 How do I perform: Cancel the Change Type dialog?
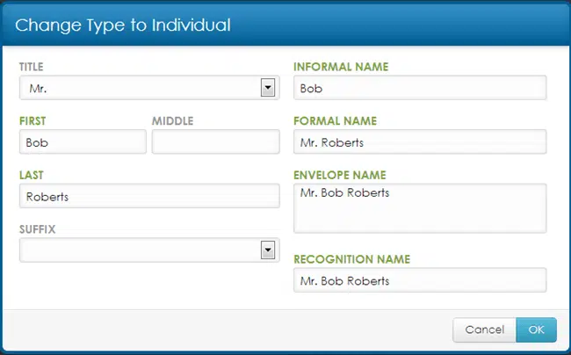pos(484,330)
